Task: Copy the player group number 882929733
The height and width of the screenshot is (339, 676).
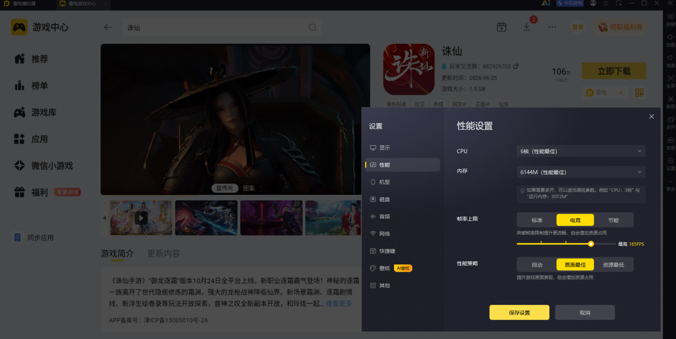Action: pos(516,67)
